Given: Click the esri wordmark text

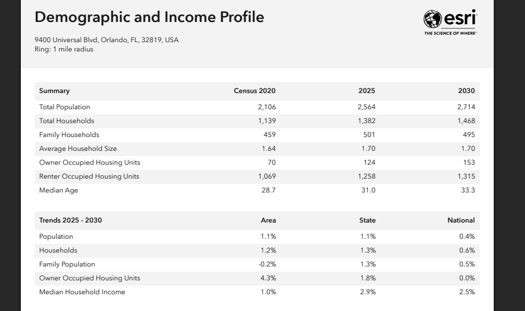Looking at the screenshot, I should (x=460, y=18).
